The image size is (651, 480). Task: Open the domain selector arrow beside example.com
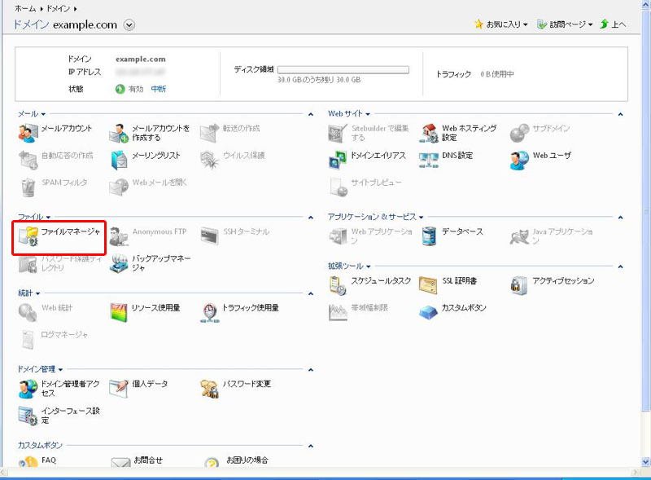click(129, 25)
